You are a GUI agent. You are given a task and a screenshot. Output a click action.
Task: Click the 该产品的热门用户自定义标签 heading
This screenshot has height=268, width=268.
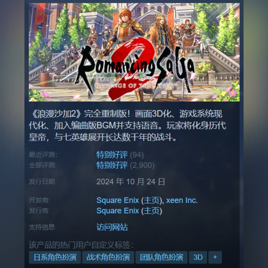click(x=81, y=245)
